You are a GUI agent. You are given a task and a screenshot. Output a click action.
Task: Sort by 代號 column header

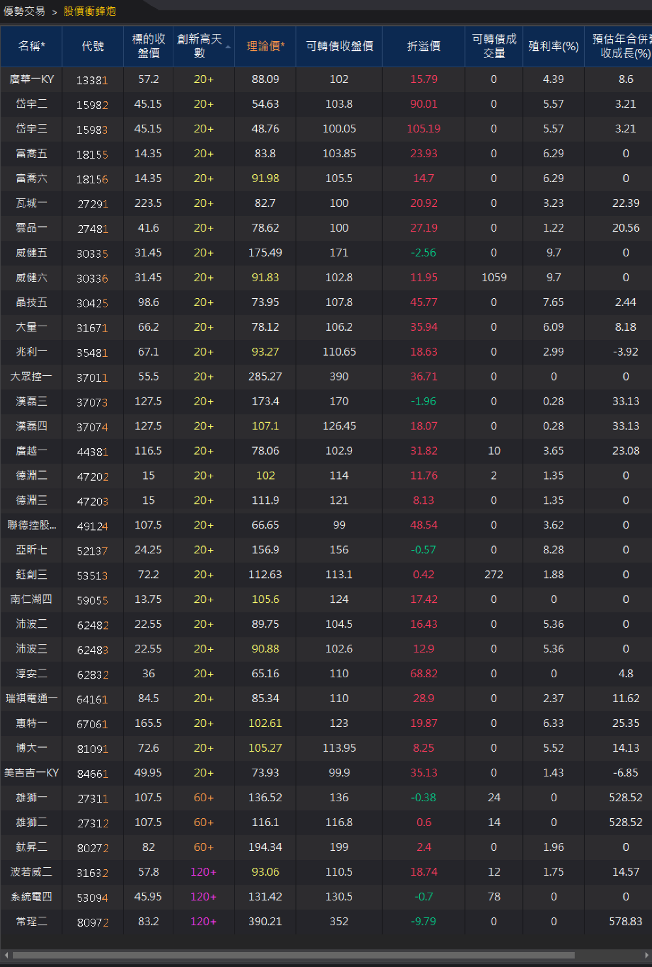tap(93, 46)
